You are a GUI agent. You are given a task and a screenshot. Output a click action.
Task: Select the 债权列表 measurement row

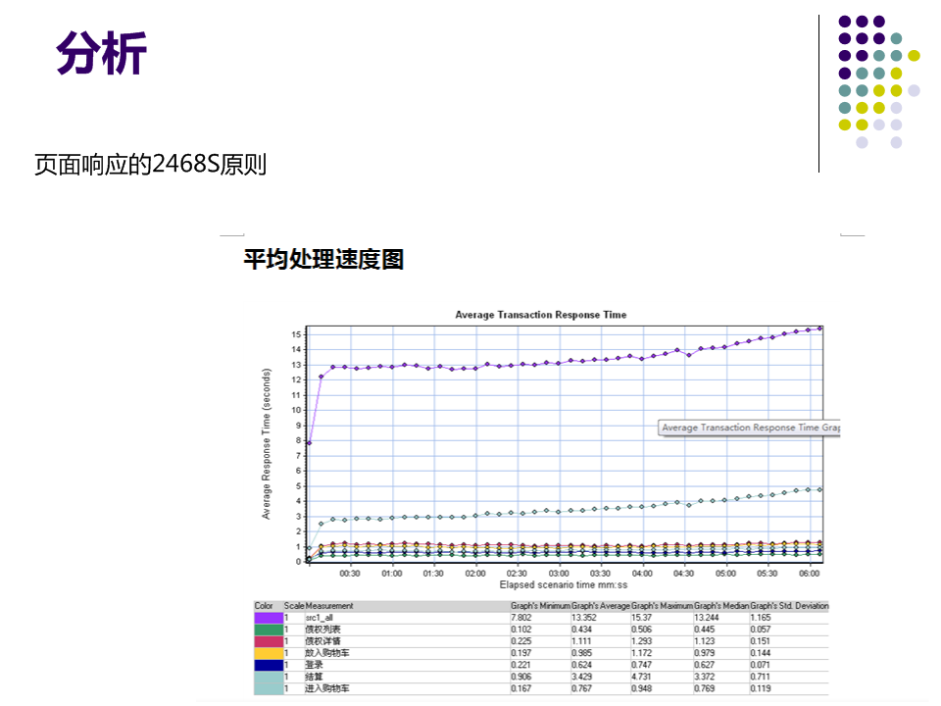(x=541, y=630)
